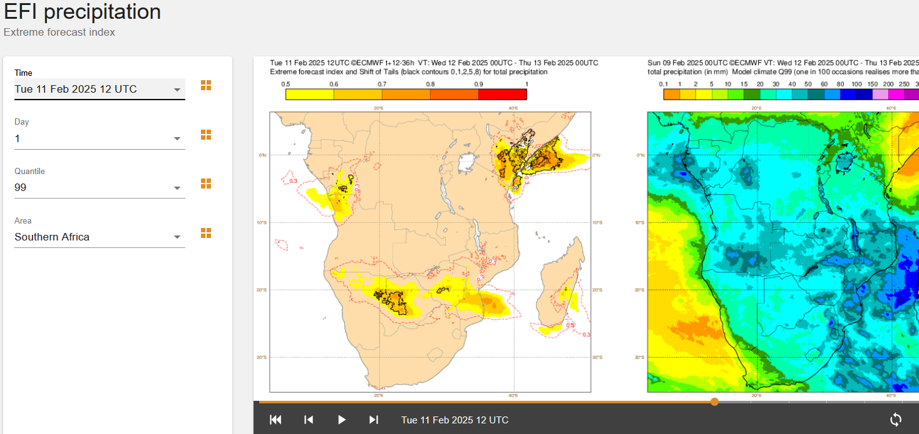Click the date label on the playback bar

(455, 420)
